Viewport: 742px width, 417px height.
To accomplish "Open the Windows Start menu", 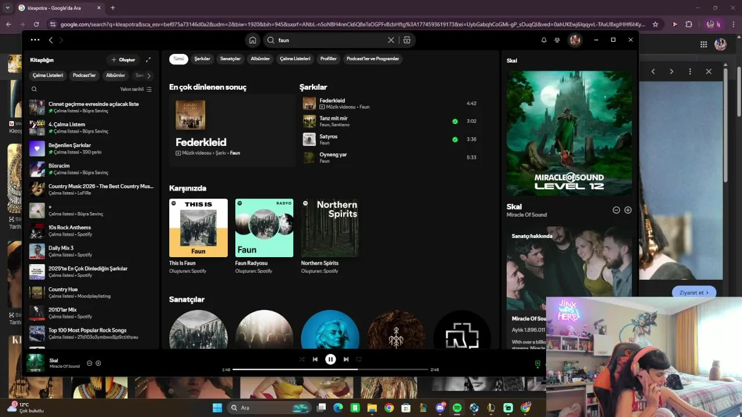I will (217, 408).
